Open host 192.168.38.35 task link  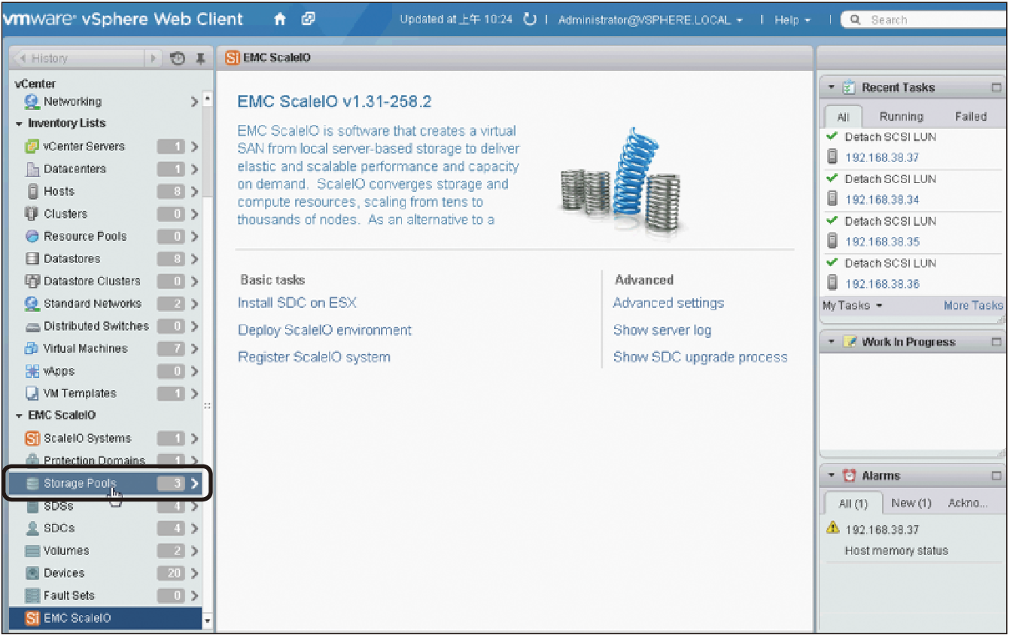click(882, 242)
